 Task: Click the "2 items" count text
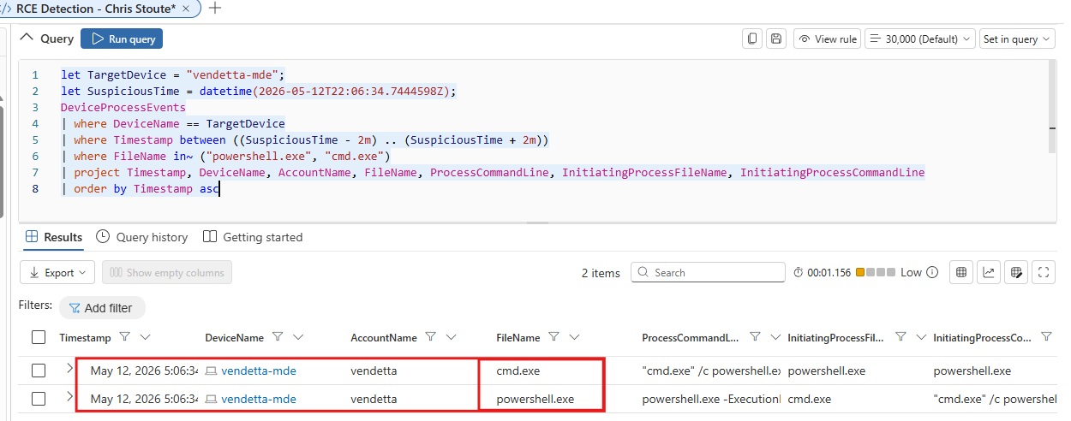(600, 272)
